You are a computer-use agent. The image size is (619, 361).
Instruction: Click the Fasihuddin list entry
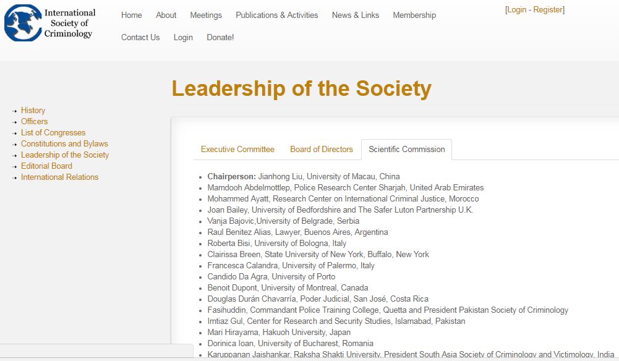pos(388,310)
